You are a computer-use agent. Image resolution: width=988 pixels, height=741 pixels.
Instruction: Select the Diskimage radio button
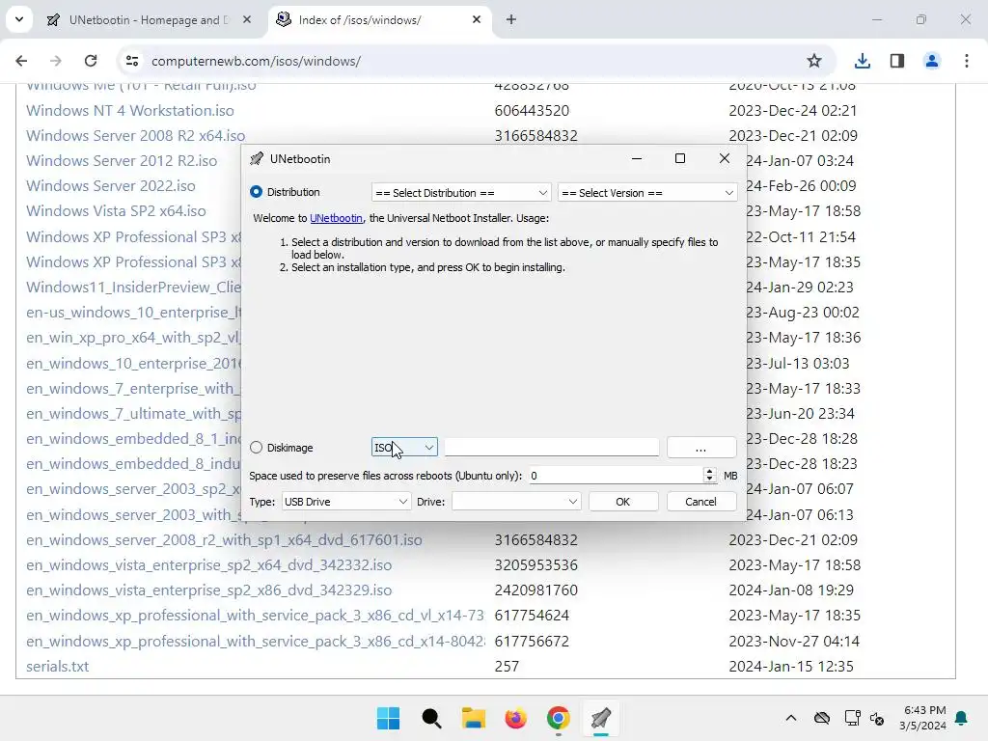coord(256,448)
